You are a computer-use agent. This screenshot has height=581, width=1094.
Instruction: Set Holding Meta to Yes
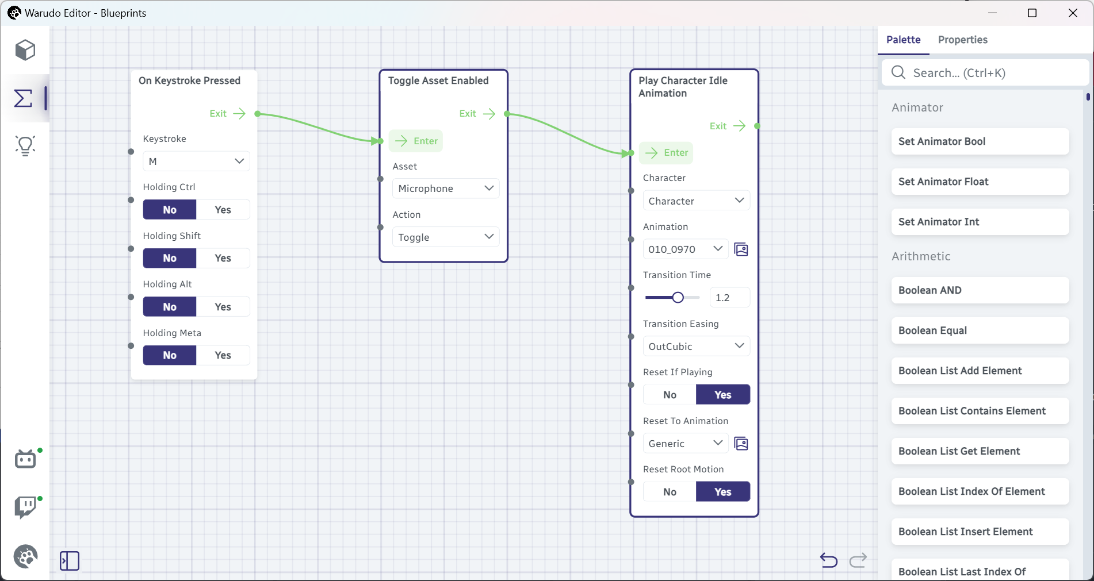pyautogui.click(x=223, y=355)
